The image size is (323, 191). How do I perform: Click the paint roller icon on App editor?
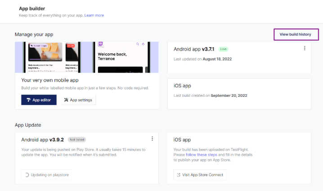(28, 100)
